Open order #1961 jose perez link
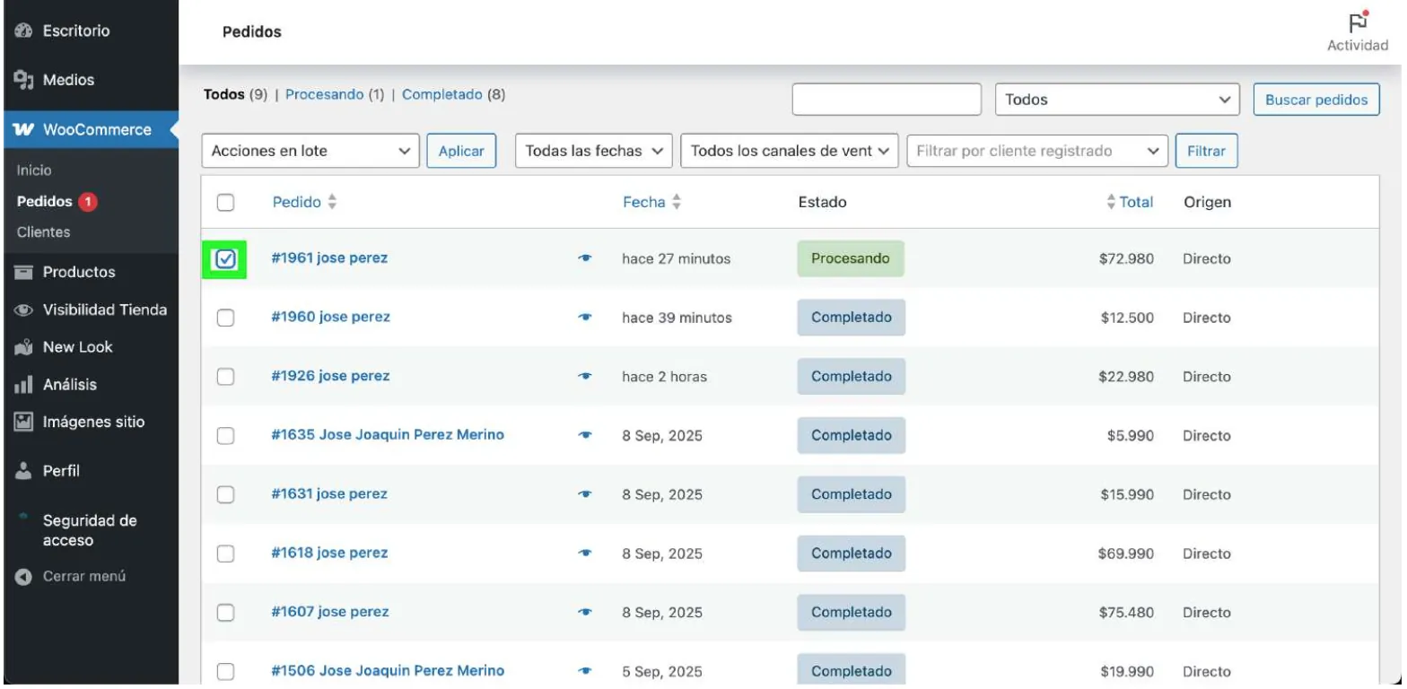Viewport: 1407px width, 689px height. (x=329, y=258)
